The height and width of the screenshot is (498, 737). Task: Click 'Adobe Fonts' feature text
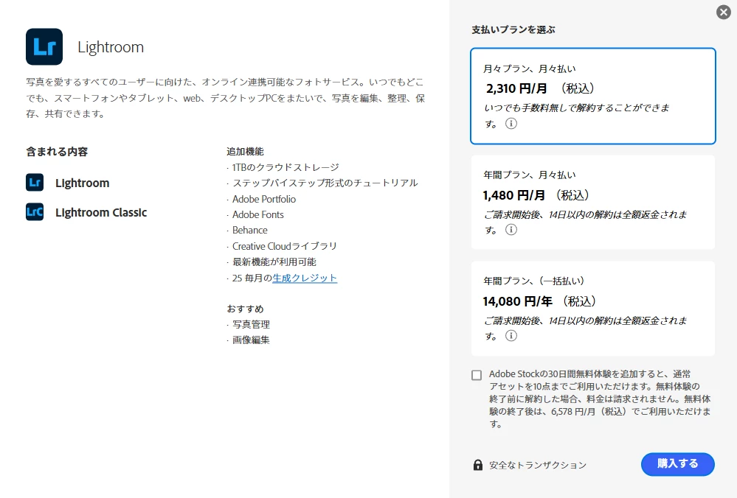click(x=257, y=214)
